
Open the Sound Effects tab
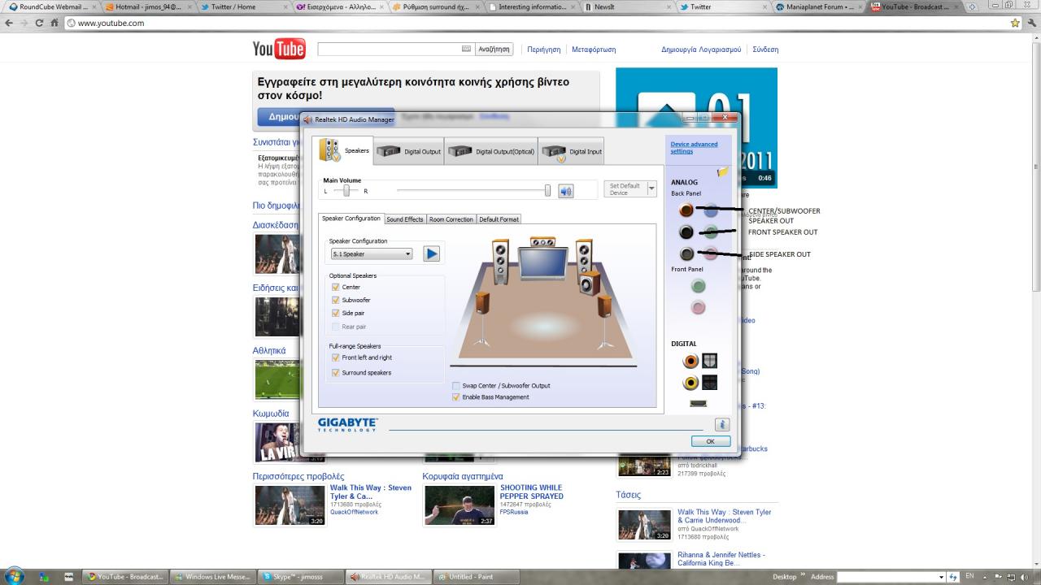click(x=404, y=219)
